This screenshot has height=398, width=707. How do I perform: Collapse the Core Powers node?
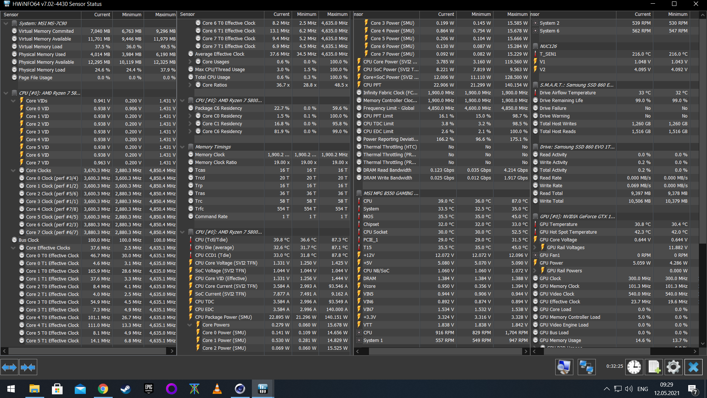[190, 325]
